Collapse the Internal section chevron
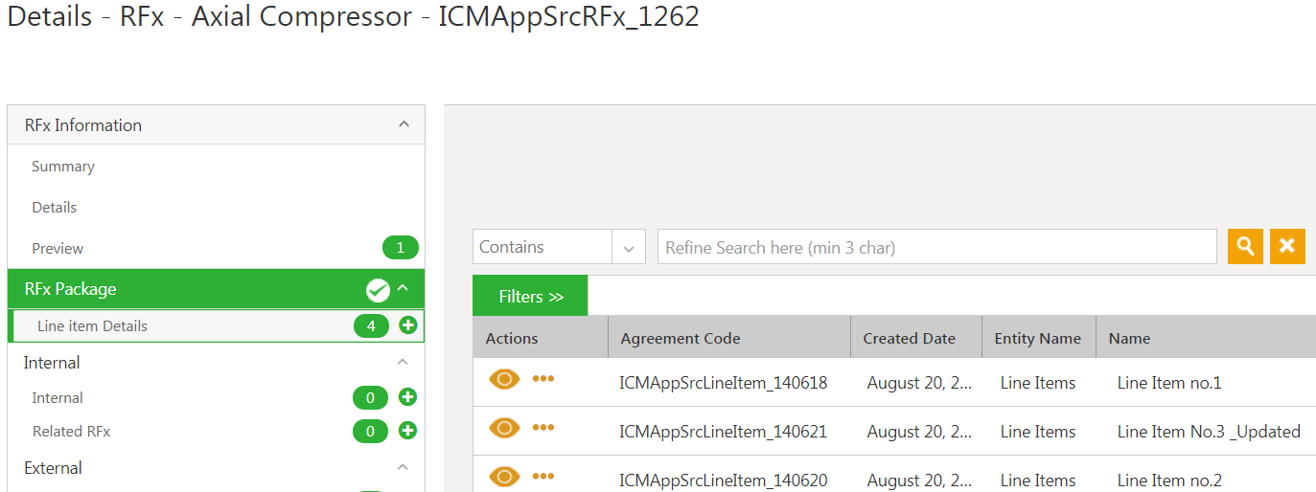1316x492 pixels. 403,362
